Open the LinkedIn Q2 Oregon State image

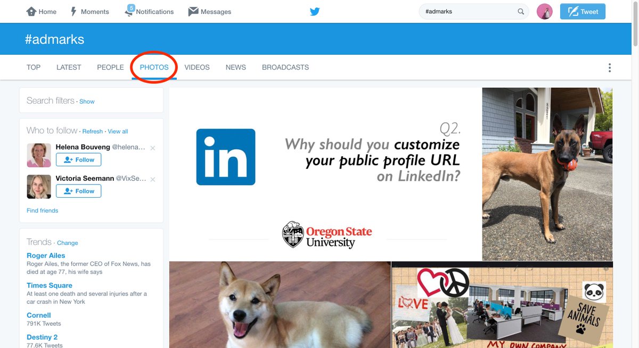point(325,174)
